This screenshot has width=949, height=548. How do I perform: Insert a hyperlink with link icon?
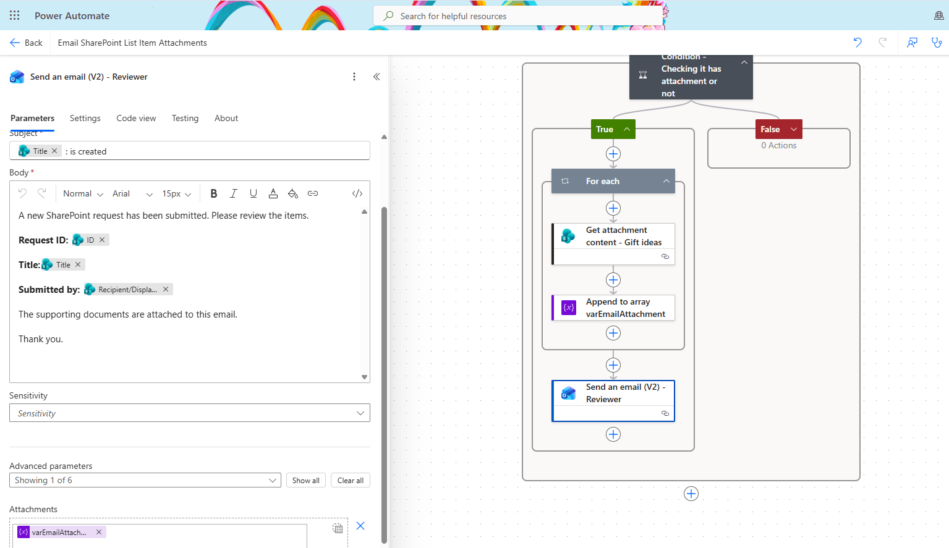313,193
